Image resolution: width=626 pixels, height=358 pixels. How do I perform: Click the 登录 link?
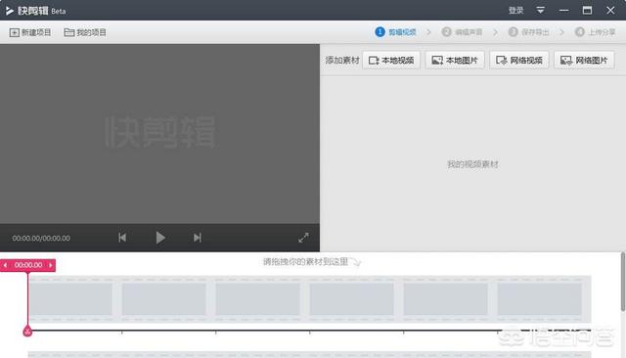515,11
